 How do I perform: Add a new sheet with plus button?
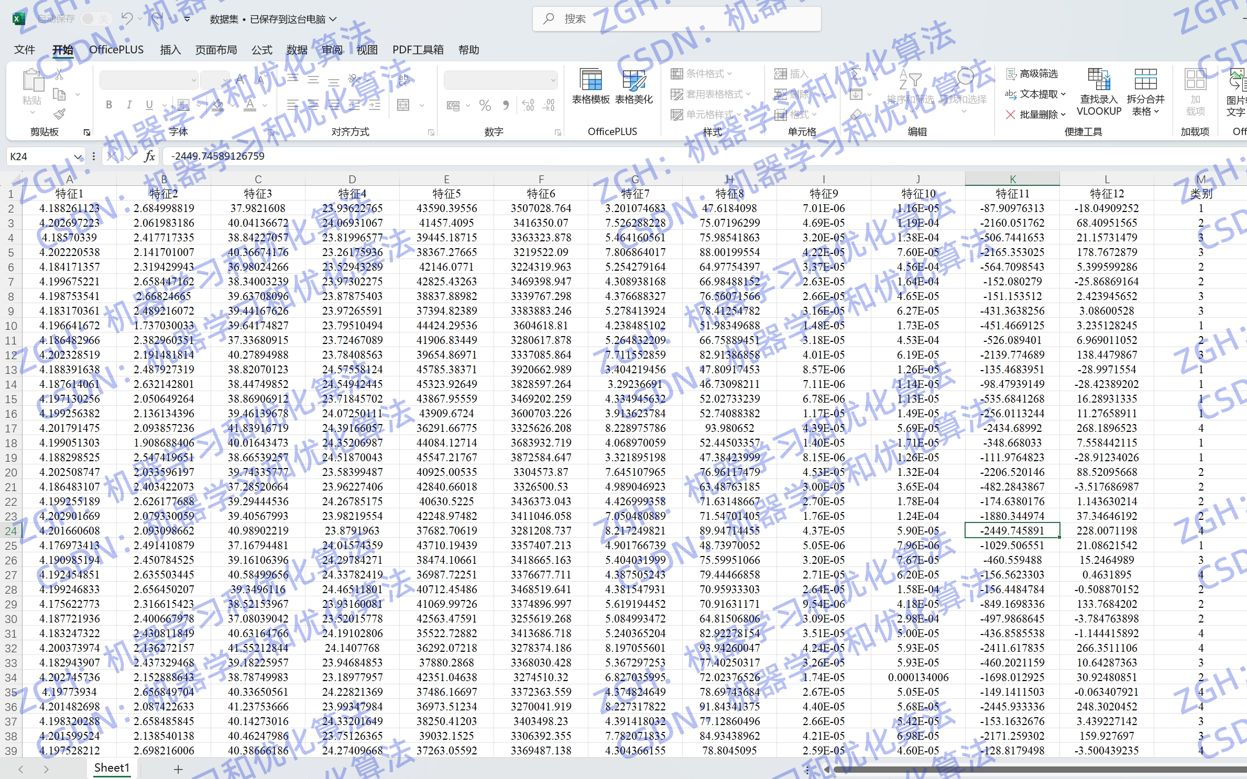click(x=178, y=769)
